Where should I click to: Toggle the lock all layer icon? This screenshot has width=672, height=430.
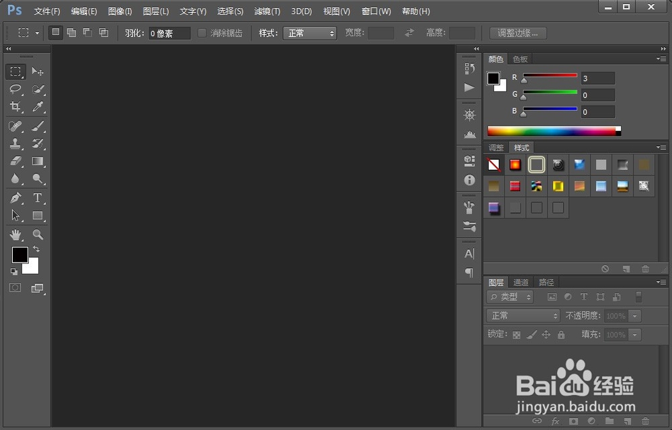[561, 335]
